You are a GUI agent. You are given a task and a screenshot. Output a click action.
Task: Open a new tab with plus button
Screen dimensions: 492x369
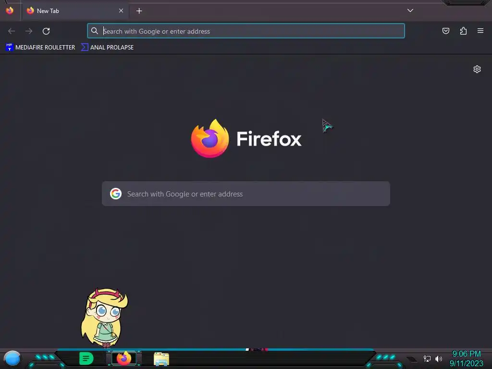click(x=139, y=11)
